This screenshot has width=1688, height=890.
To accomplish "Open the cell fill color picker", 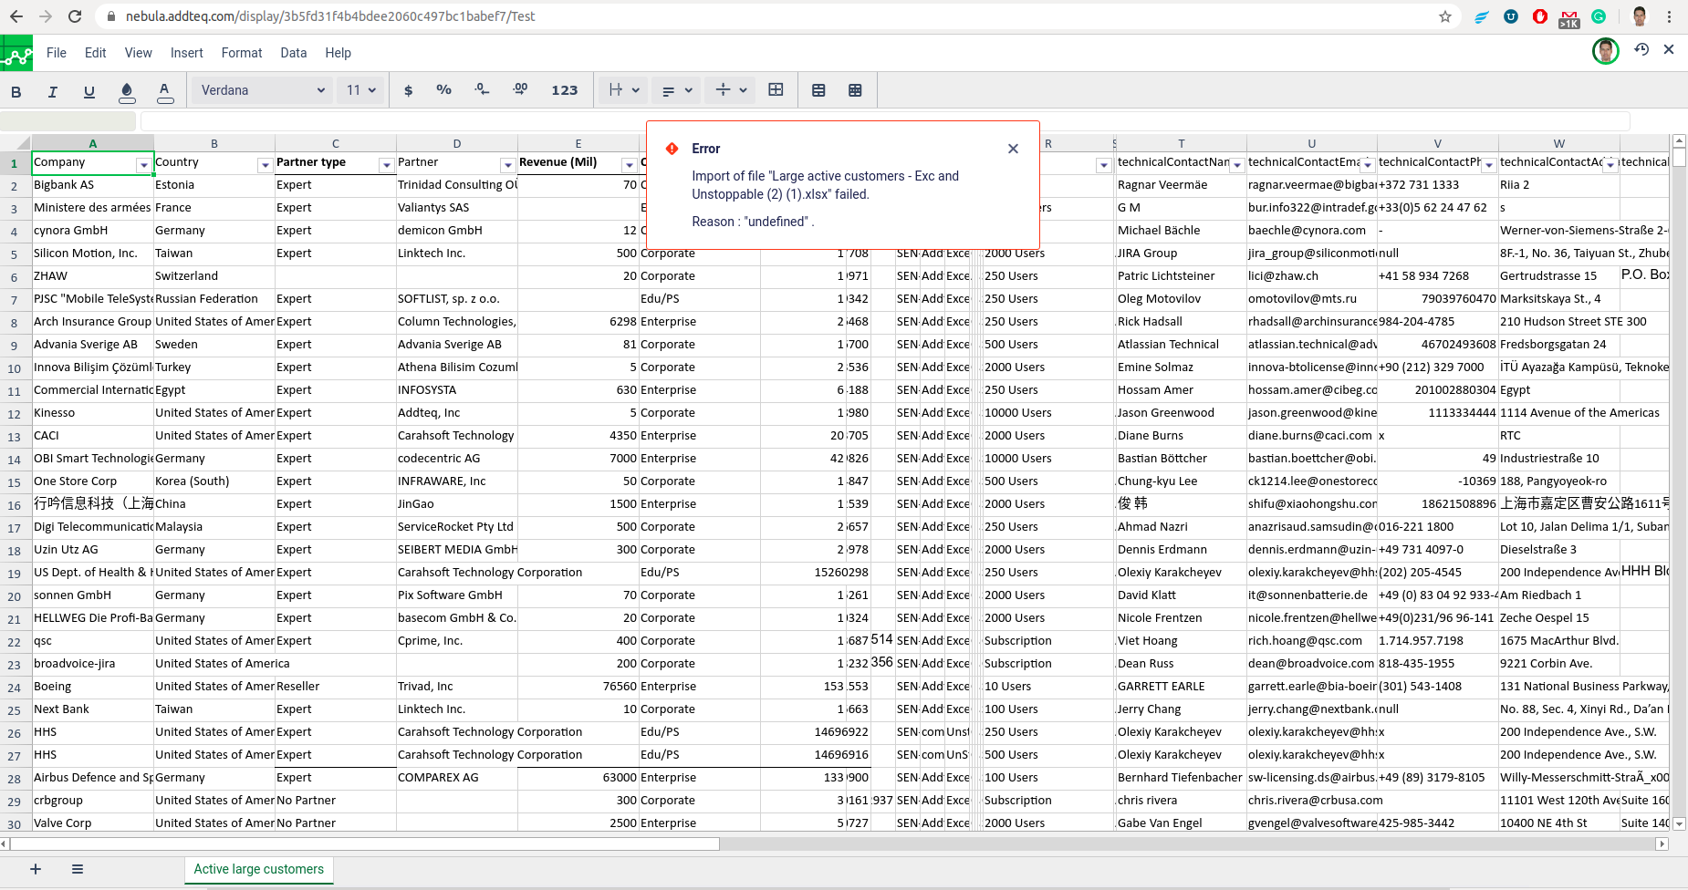I will pos(127,91).
